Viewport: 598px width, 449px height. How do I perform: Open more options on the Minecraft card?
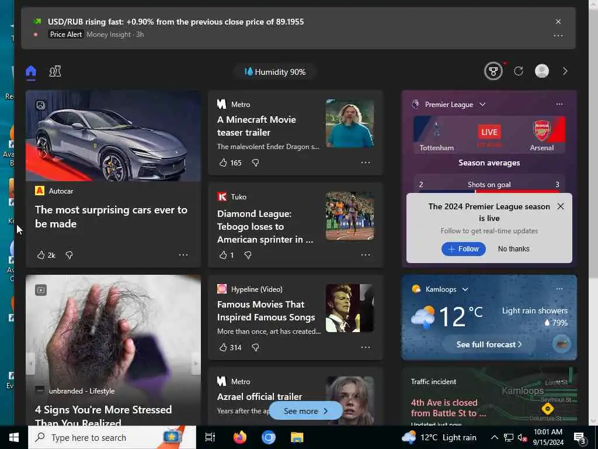[366, 163]
